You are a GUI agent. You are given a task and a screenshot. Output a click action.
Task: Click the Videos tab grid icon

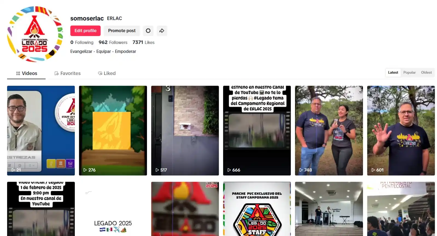[18, 73]
